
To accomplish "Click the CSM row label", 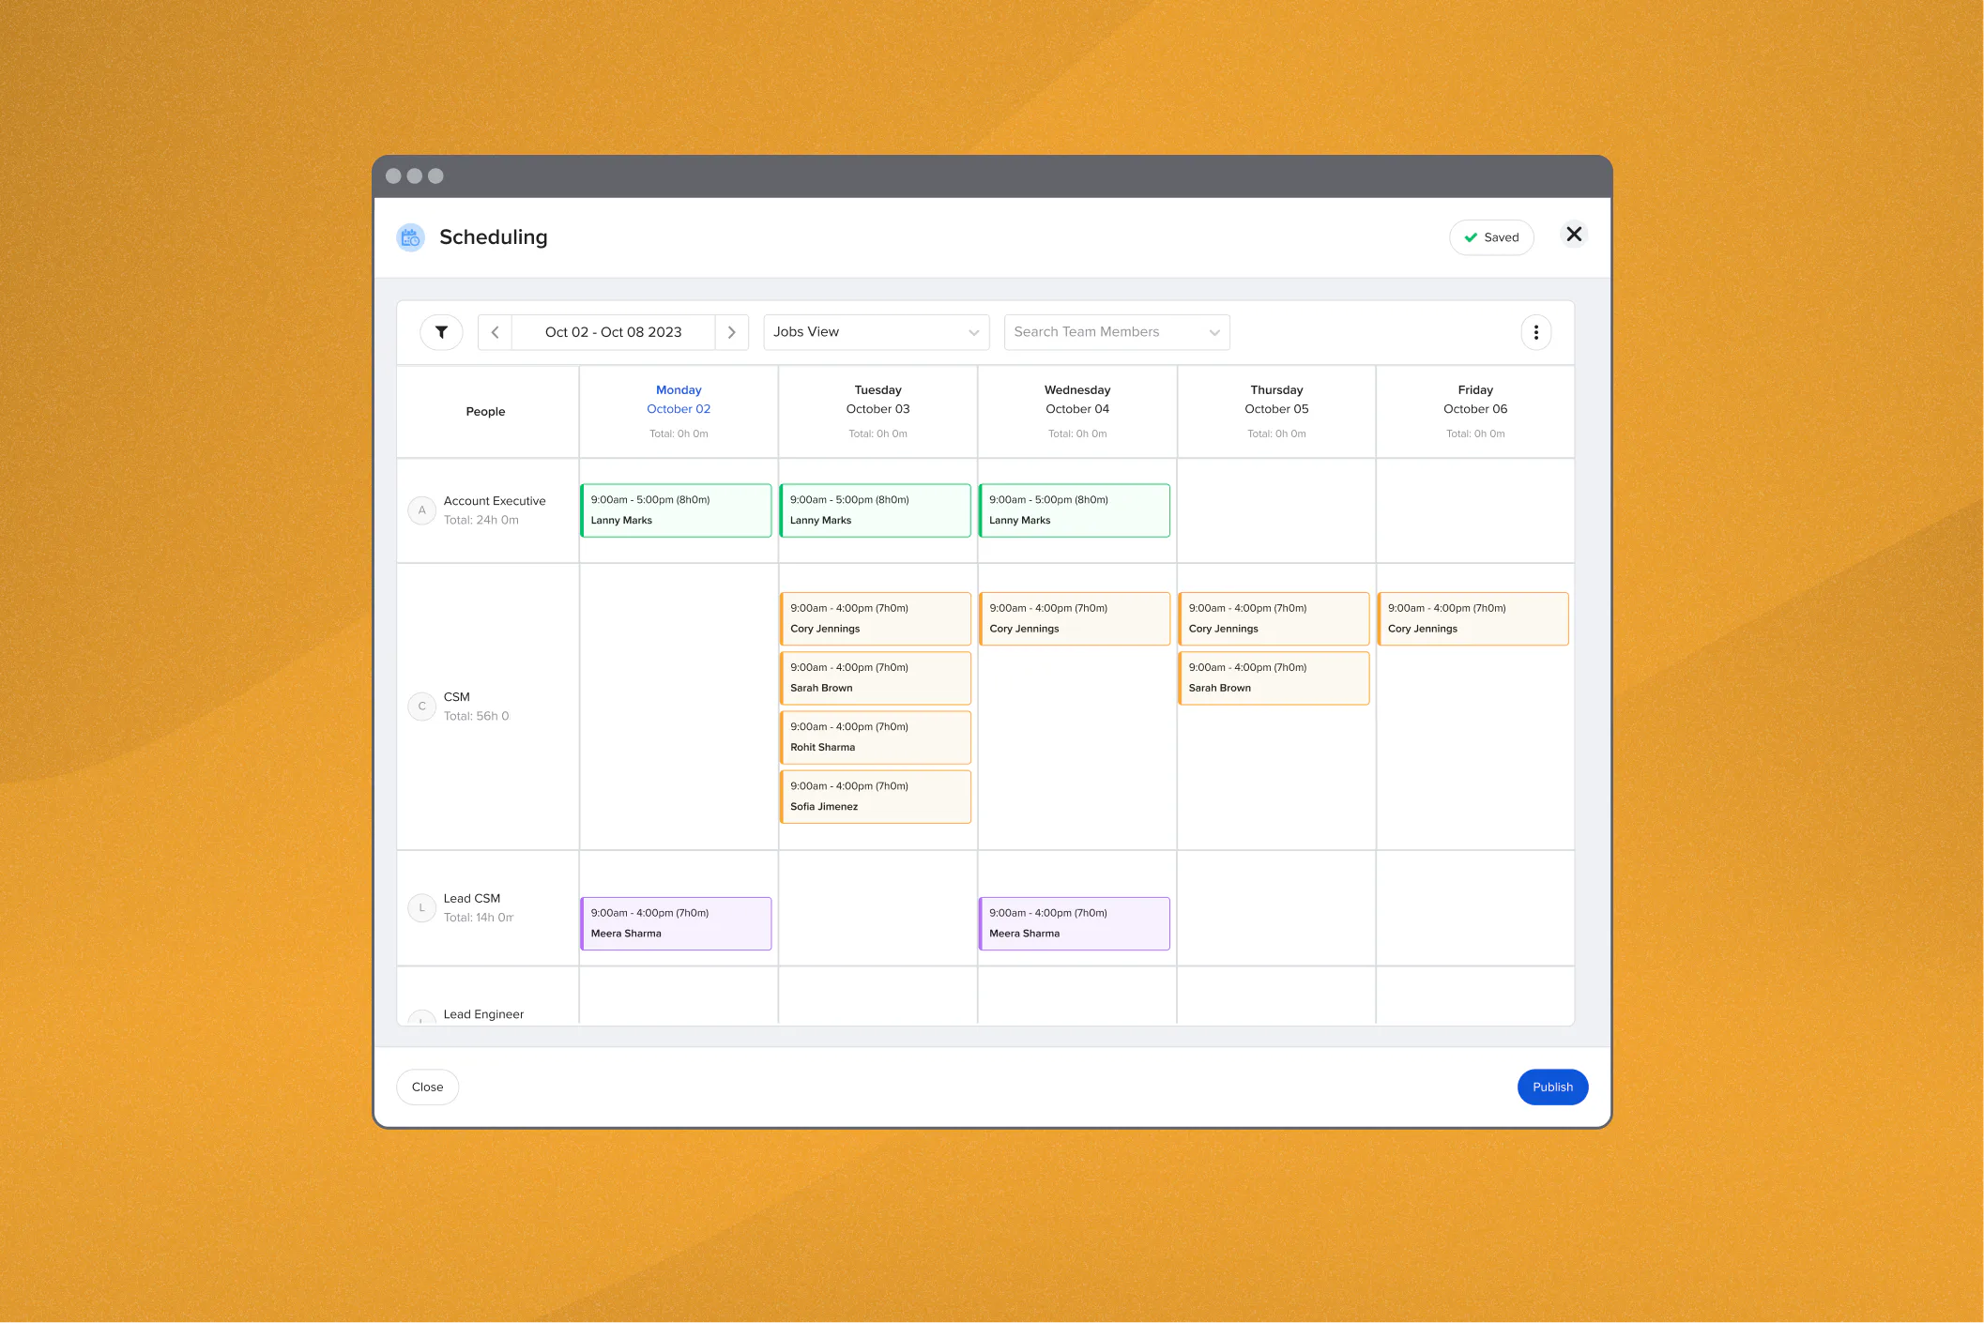I will pos(457,697).
